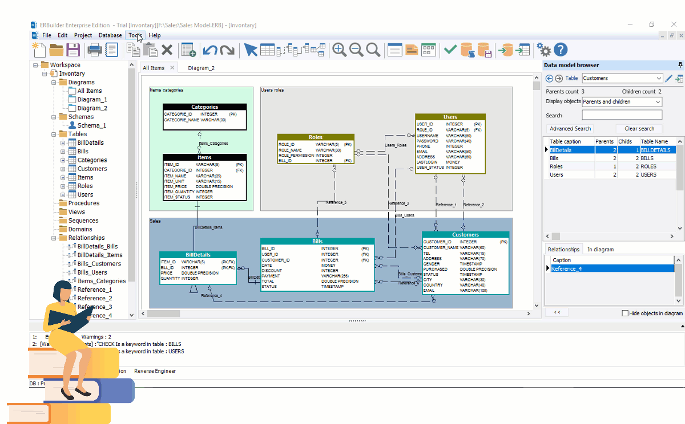The image size is (685, 424).
Task: Enable Hide objects in diagram checkbox
Action: coord(625,313)
